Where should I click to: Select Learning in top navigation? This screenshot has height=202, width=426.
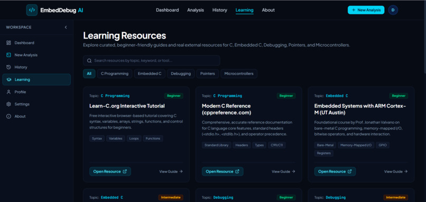245,10
